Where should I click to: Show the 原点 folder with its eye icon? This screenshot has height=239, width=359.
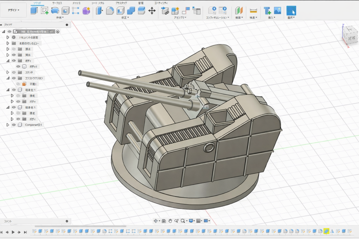point(14,49)
